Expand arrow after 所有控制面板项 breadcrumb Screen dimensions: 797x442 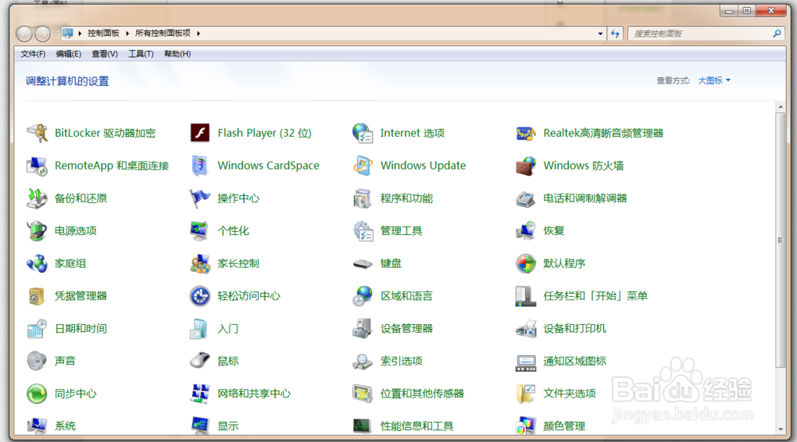[x=198, y=33]
